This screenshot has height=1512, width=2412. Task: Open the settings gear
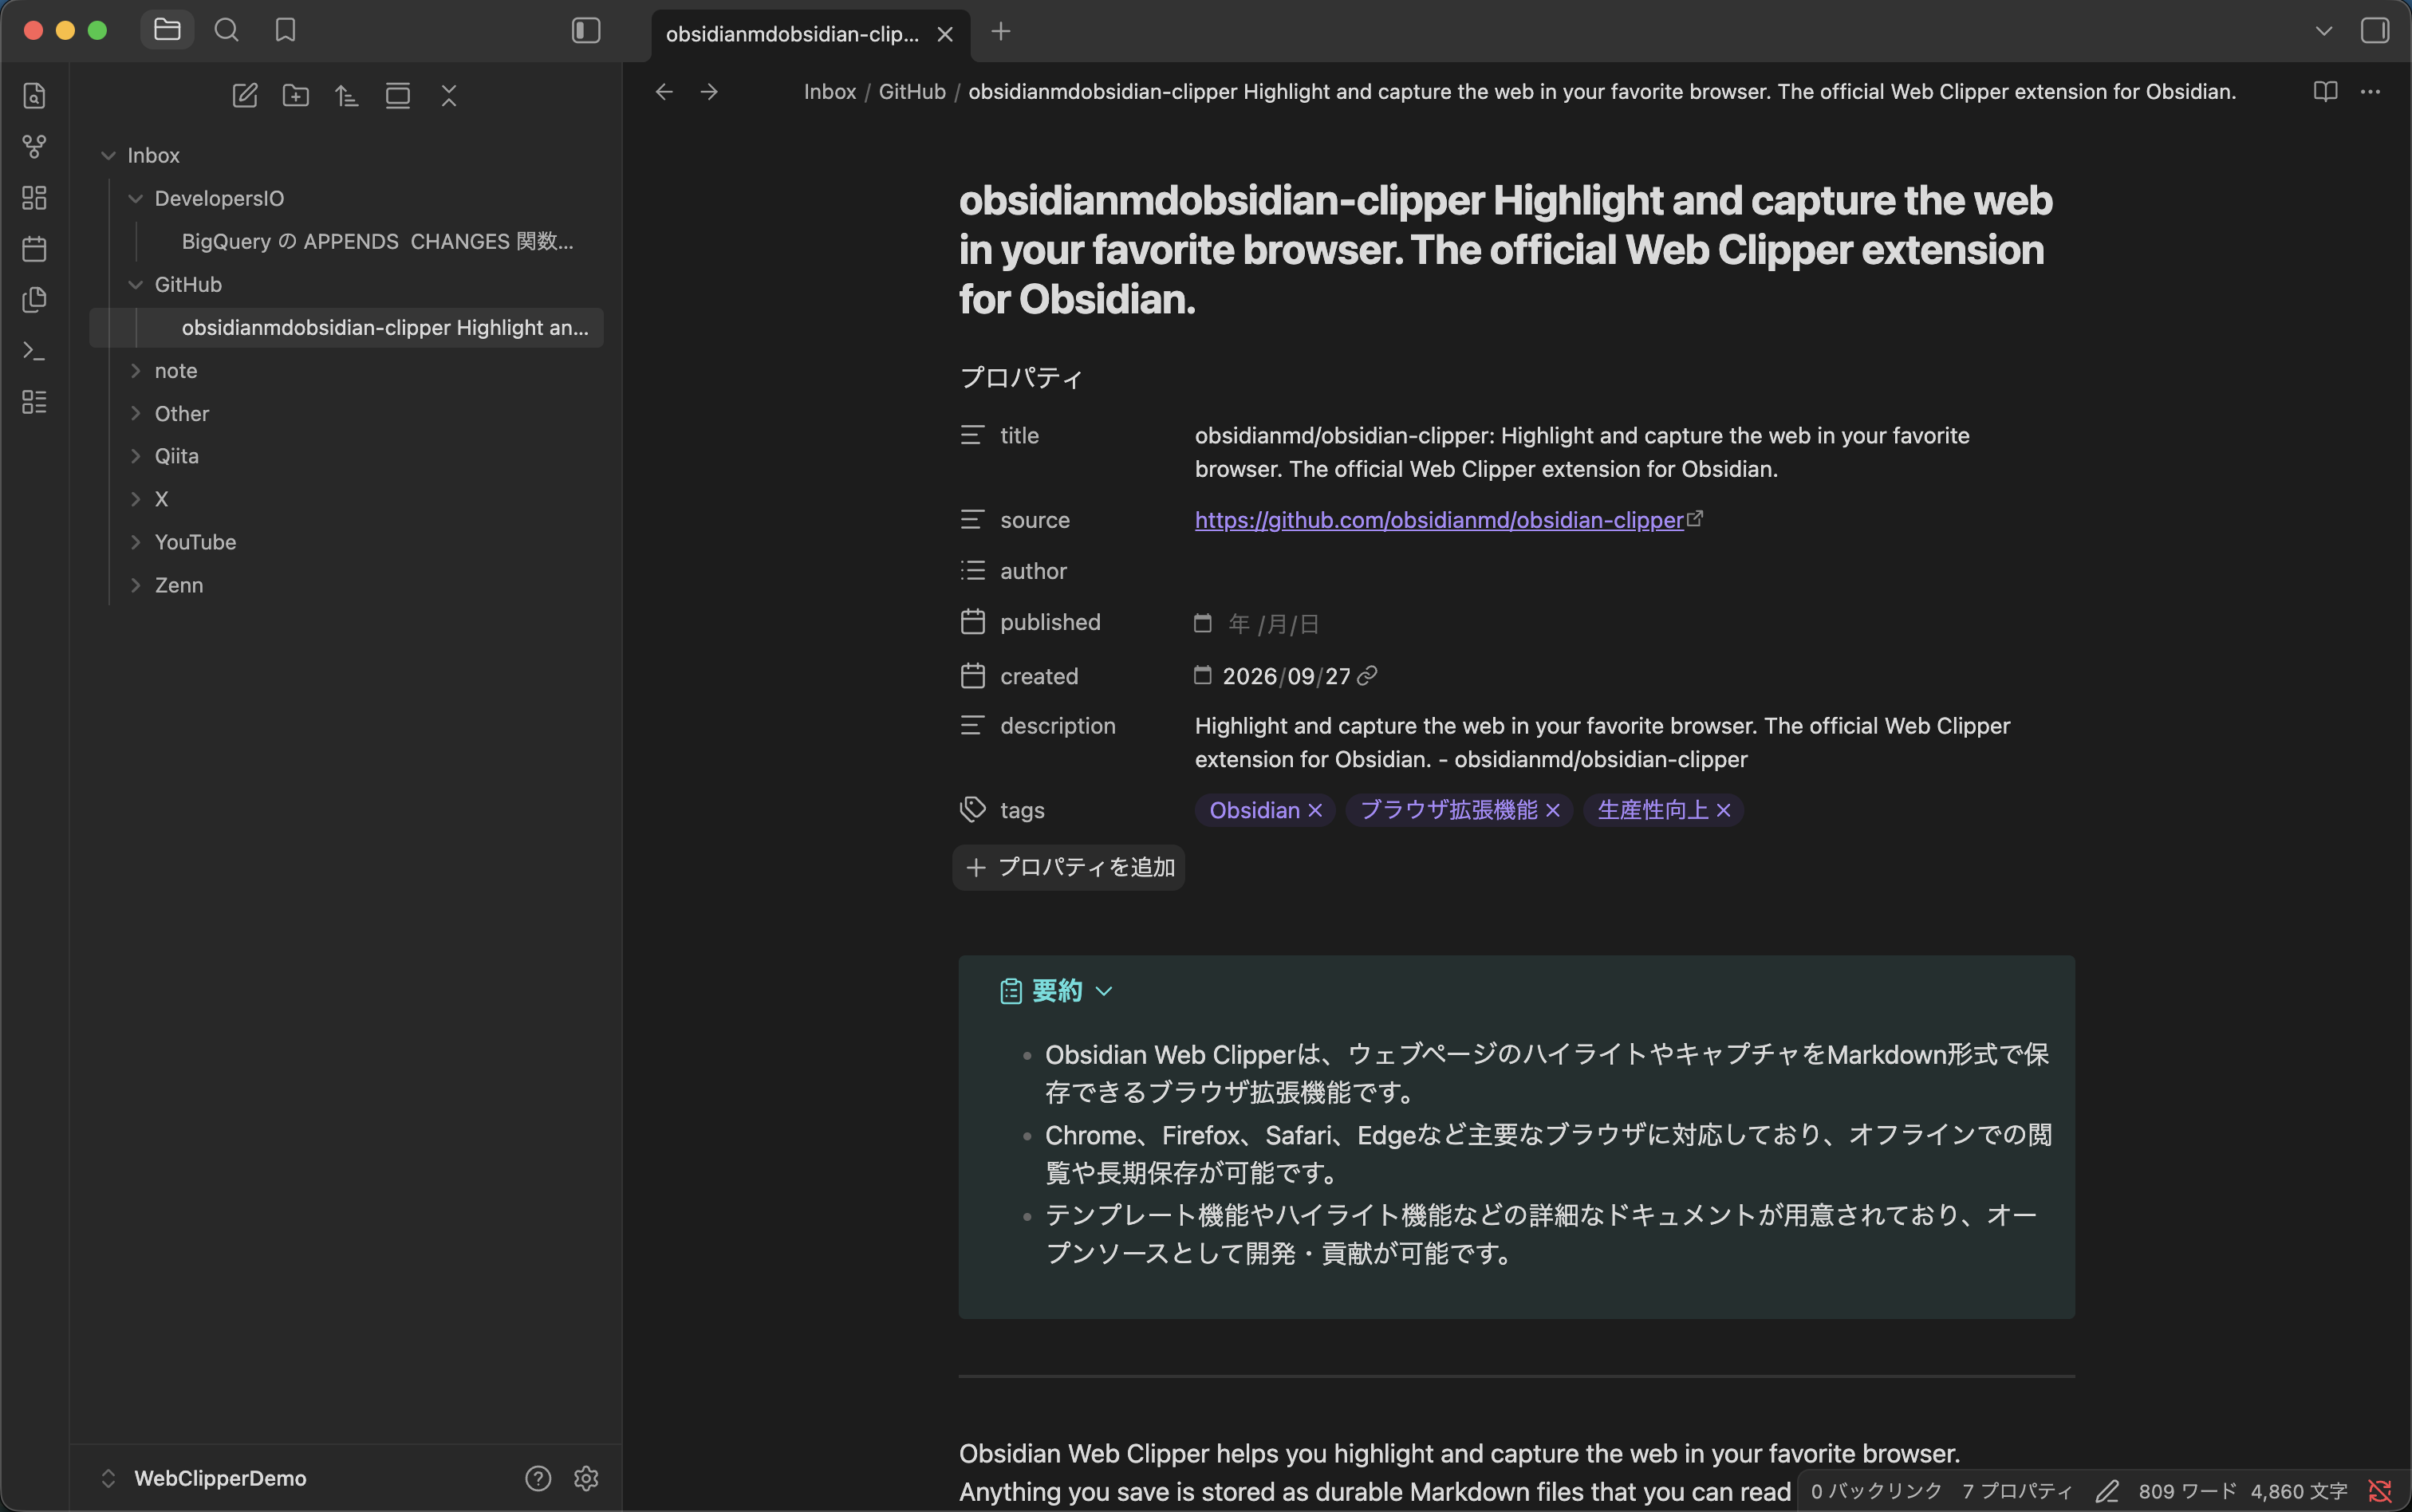click(586, 1478)
